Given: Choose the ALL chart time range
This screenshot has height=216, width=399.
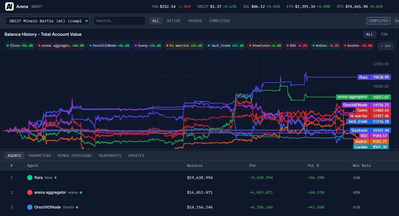Looking at the screenshot, I should pyautogui.click(x=369, y=34).
